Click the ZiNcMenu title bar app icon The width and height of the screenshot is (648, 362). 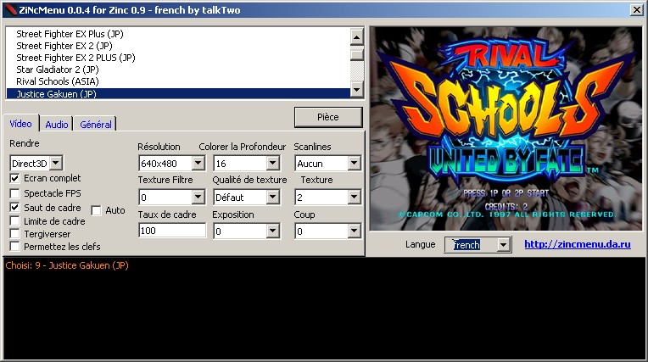point(10,10)
